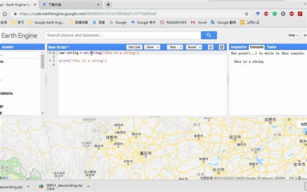Close the 下载内容 tab
This screenshot has width=307, height=192.
coord(98,5)
